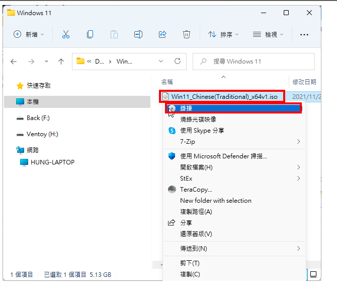Click the 5.13 GB size in status bar
Screen dimensions: 337x290
101,275
